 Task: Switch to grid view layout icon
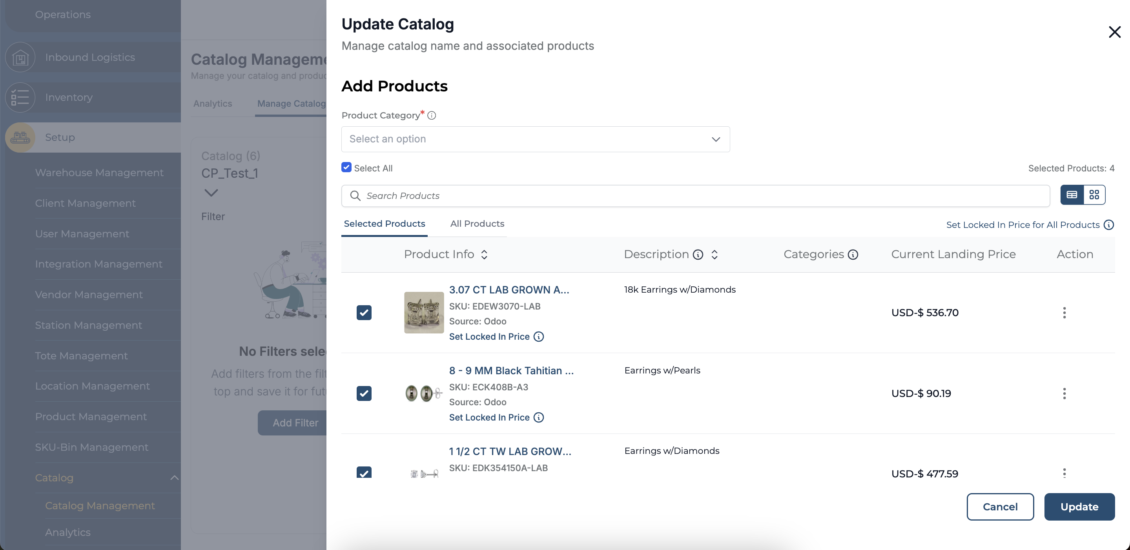coord(1094,195)
